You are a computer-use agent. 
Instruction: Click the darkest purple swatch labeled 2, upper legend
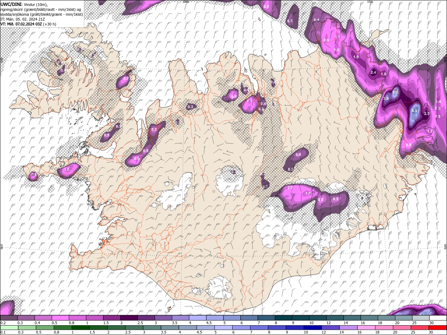pyautogui.click(x=129, y=318)
